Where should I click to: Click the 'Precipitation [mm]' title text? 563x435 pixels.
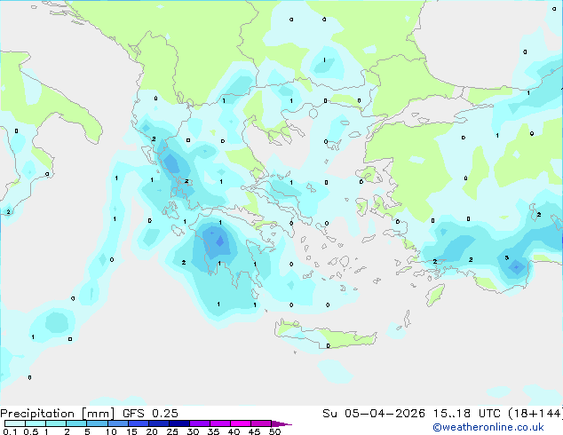click(57, 414)
